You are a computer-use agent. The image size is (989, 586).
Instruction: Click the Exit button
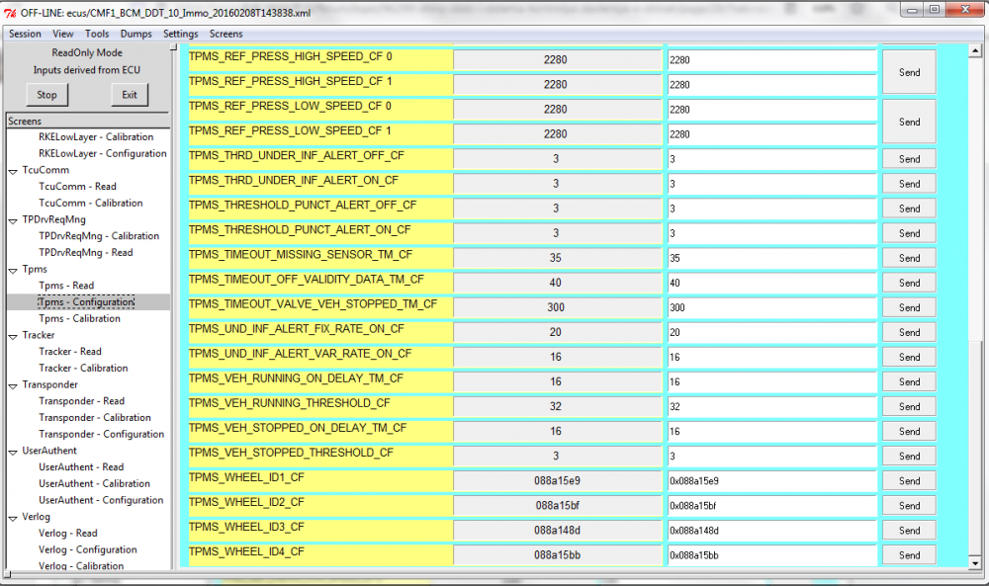[x=130, y=95]
